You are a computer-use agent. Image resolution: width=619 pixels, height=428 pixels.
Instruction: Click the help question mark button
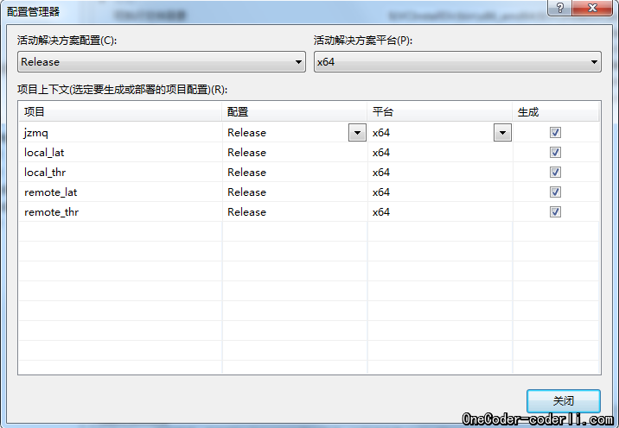pos(561,7)
